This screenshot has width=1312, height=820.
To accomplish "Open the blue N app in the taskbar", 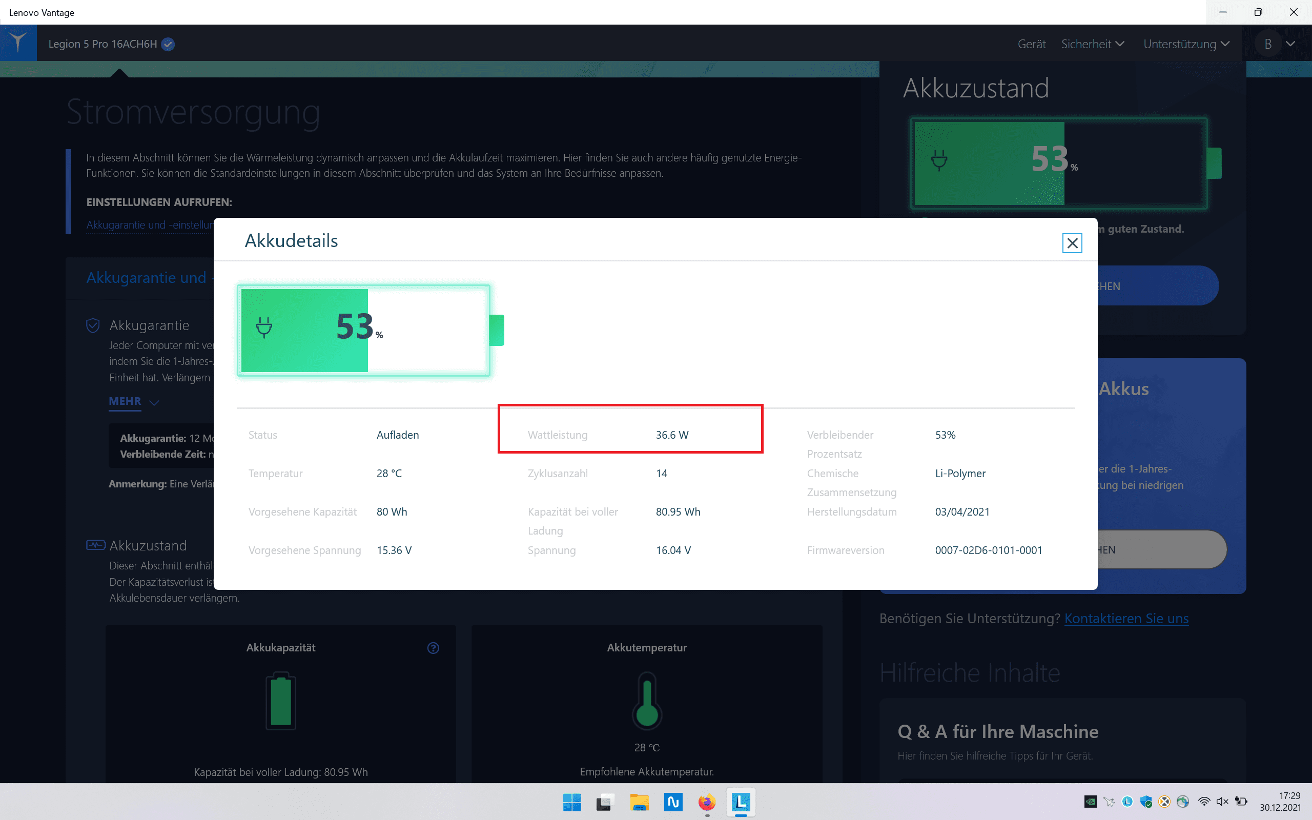I will click(673, 802).
